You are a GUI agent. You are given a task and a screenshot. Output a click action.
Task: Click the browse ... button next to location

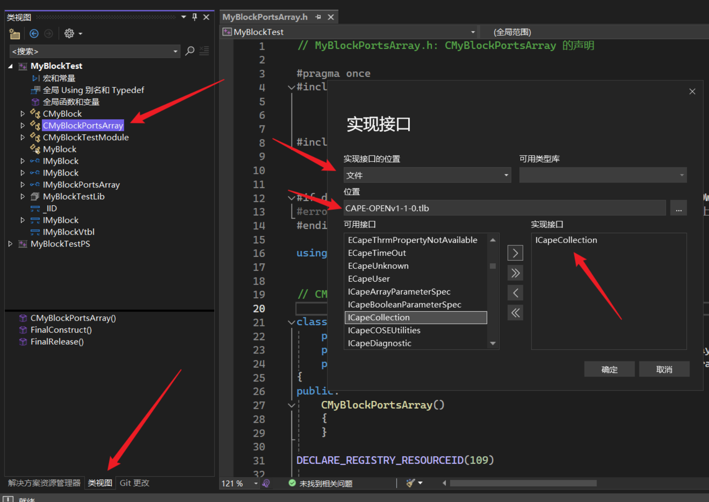click(x=678, y=208)
